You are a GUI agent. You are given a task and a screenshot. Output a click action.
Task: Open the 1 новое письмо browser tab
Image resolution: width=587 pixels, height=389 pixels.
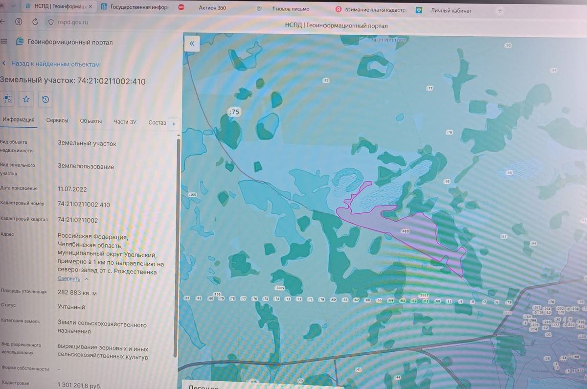click(290, 9)
